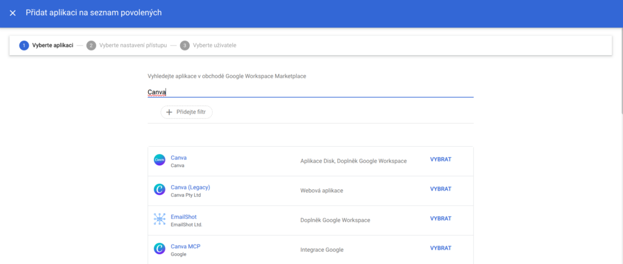Screen dimensions: 623x264
Task: Open the Canva (Legacy) name link
Action: pos(190,187)
